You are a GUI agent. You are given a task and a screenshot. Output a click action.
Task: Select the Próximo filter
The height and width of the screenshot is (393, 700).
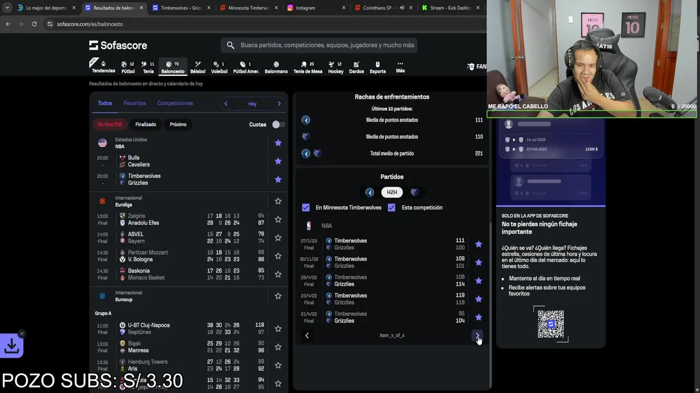point(178,124)
